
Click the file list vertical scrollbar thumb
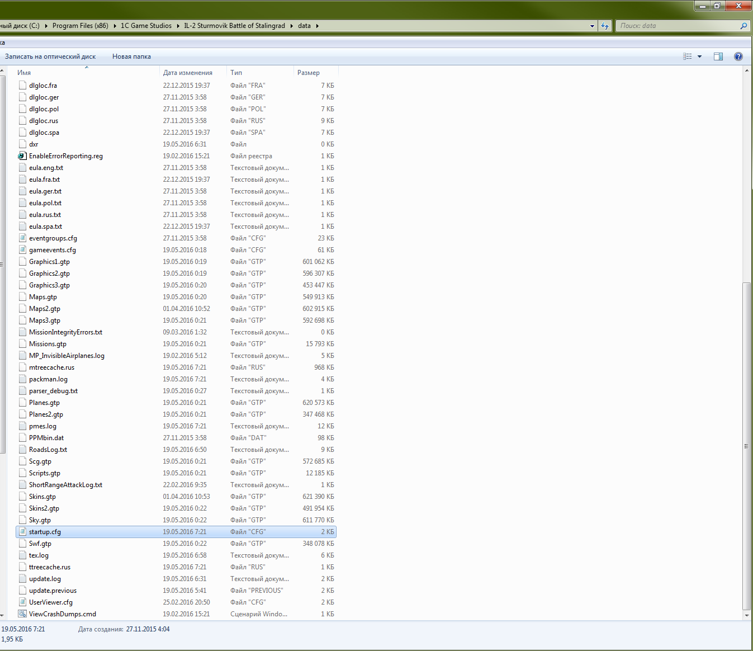(746, 446)
